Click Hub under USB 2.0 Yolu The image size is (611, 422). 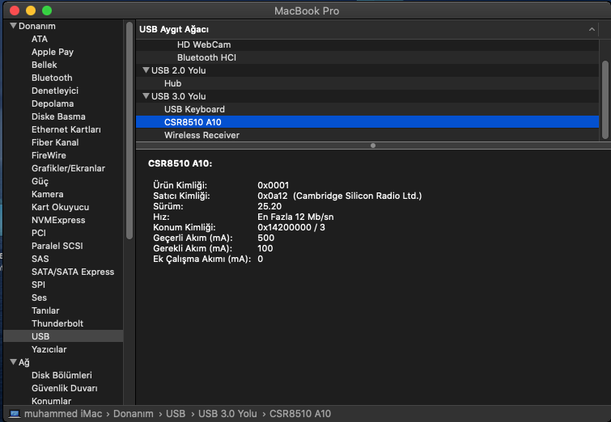[x=172, y=83]
